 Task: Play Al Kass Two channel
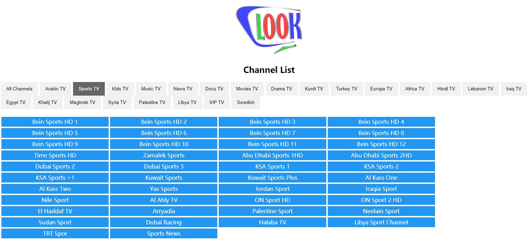point(55,189)
